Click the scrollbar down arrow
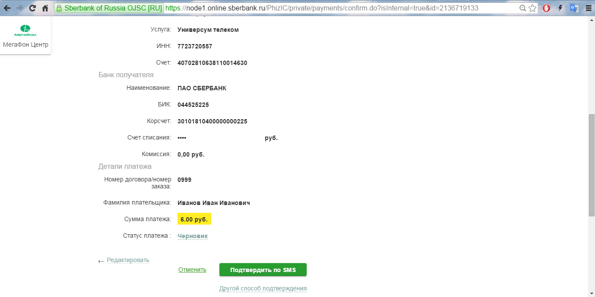 [591, 293]
